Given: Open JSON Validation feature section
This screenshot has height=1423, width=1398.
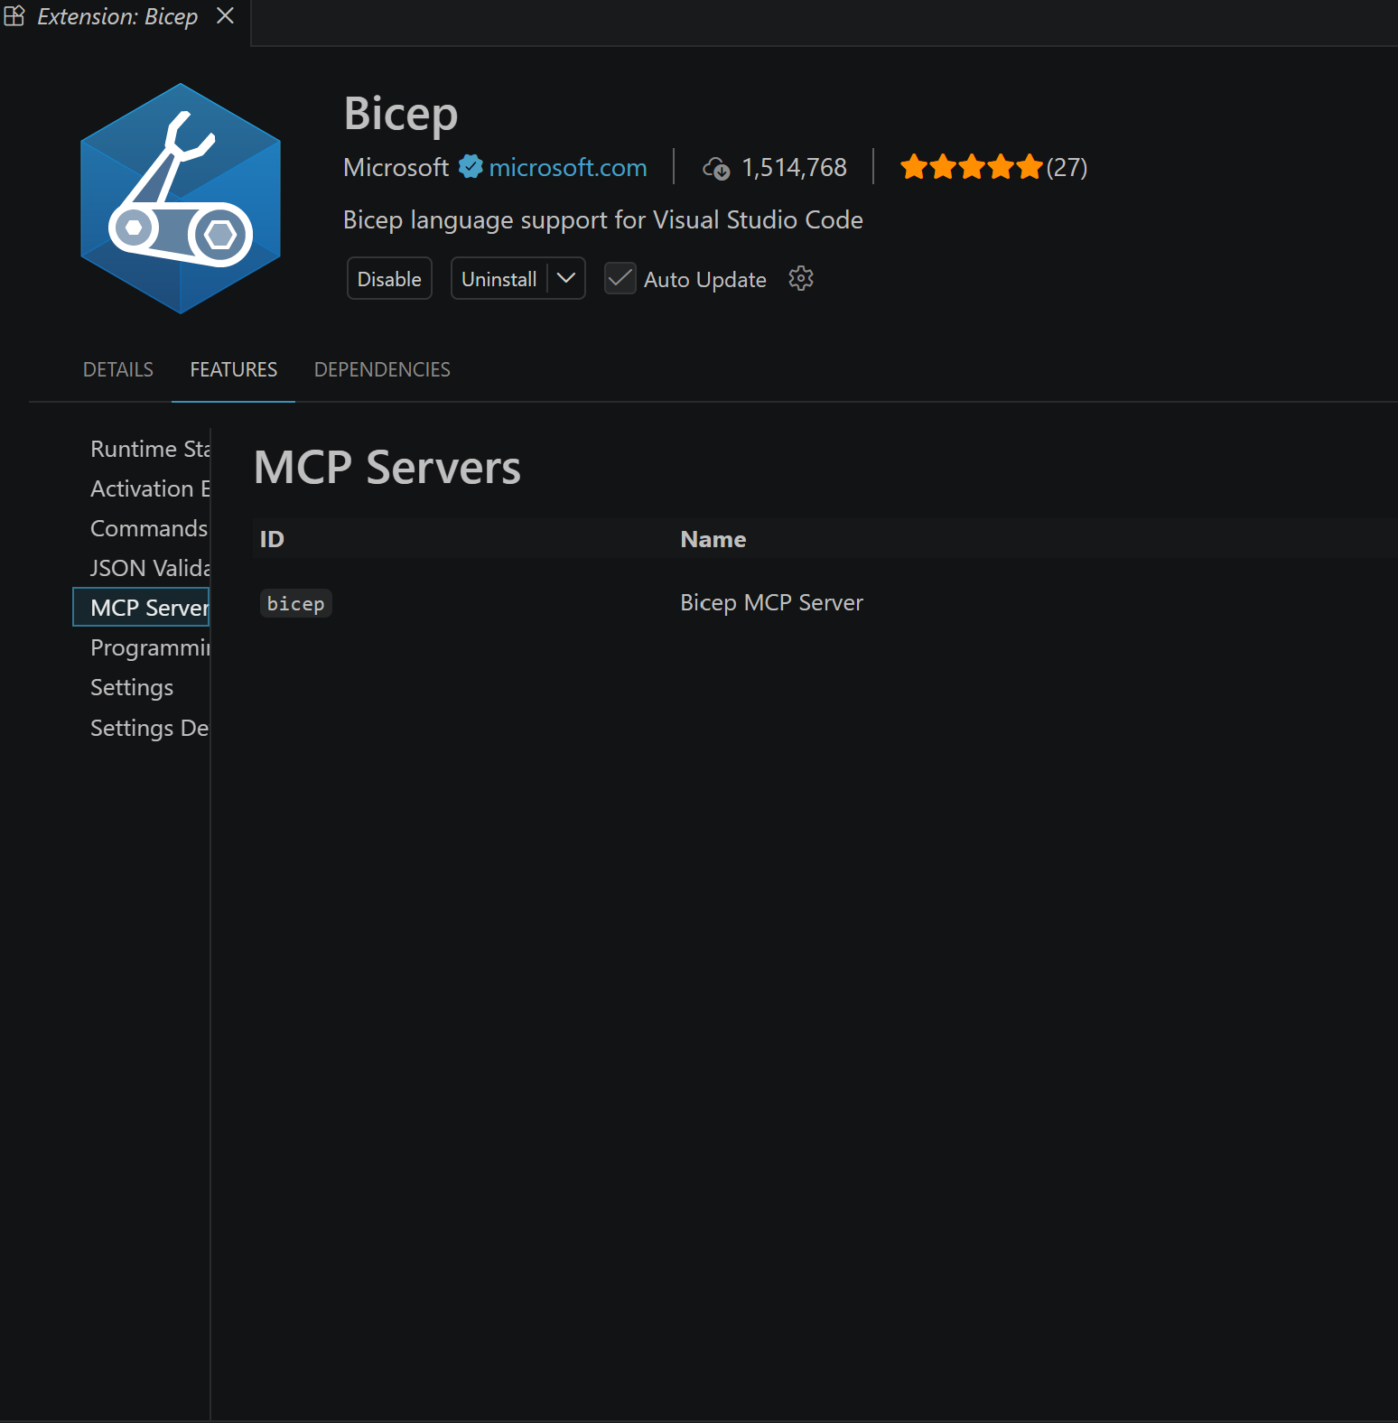Looking at the screenshot, I should [150, 568].
